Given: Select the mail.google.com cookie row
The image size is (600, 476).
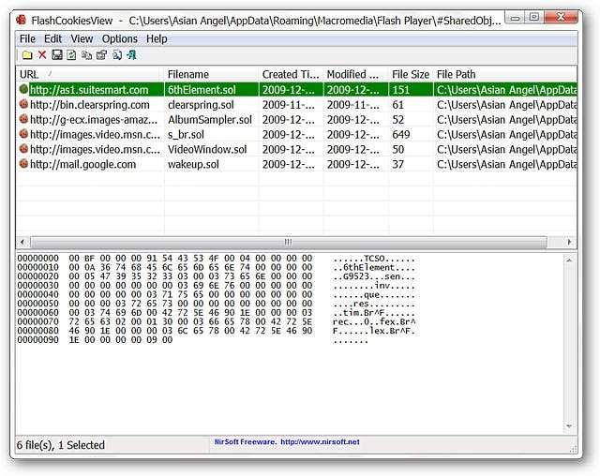Looking at the screenshot, I should point(82,164).
